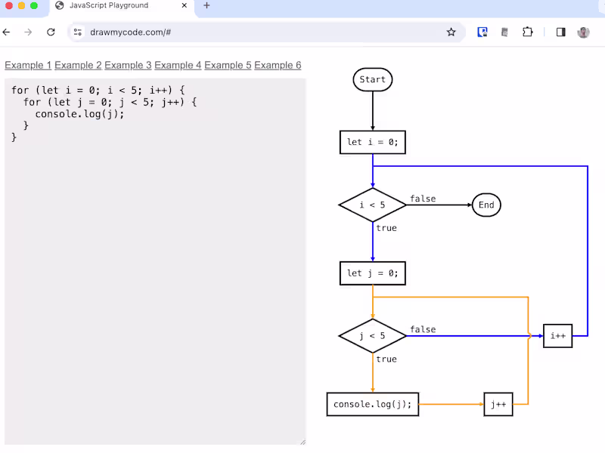
Task: Toggle the browser side panel
Action: tap(561, 32)
